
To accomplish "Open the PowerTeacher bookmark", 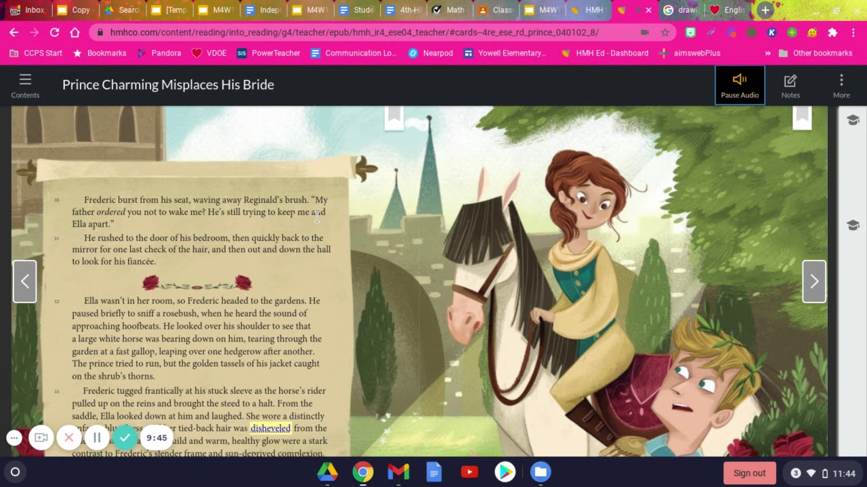I will [269, 53].
